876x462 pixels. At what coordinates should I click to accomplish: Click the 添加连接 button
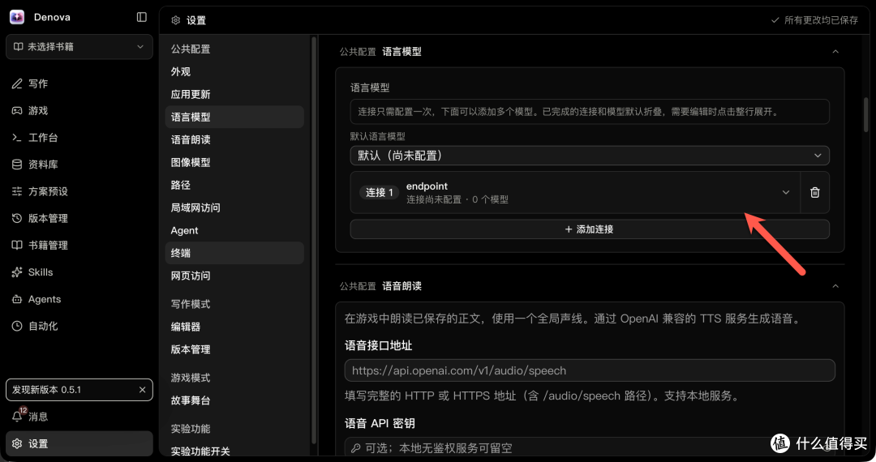click(590, 229)
